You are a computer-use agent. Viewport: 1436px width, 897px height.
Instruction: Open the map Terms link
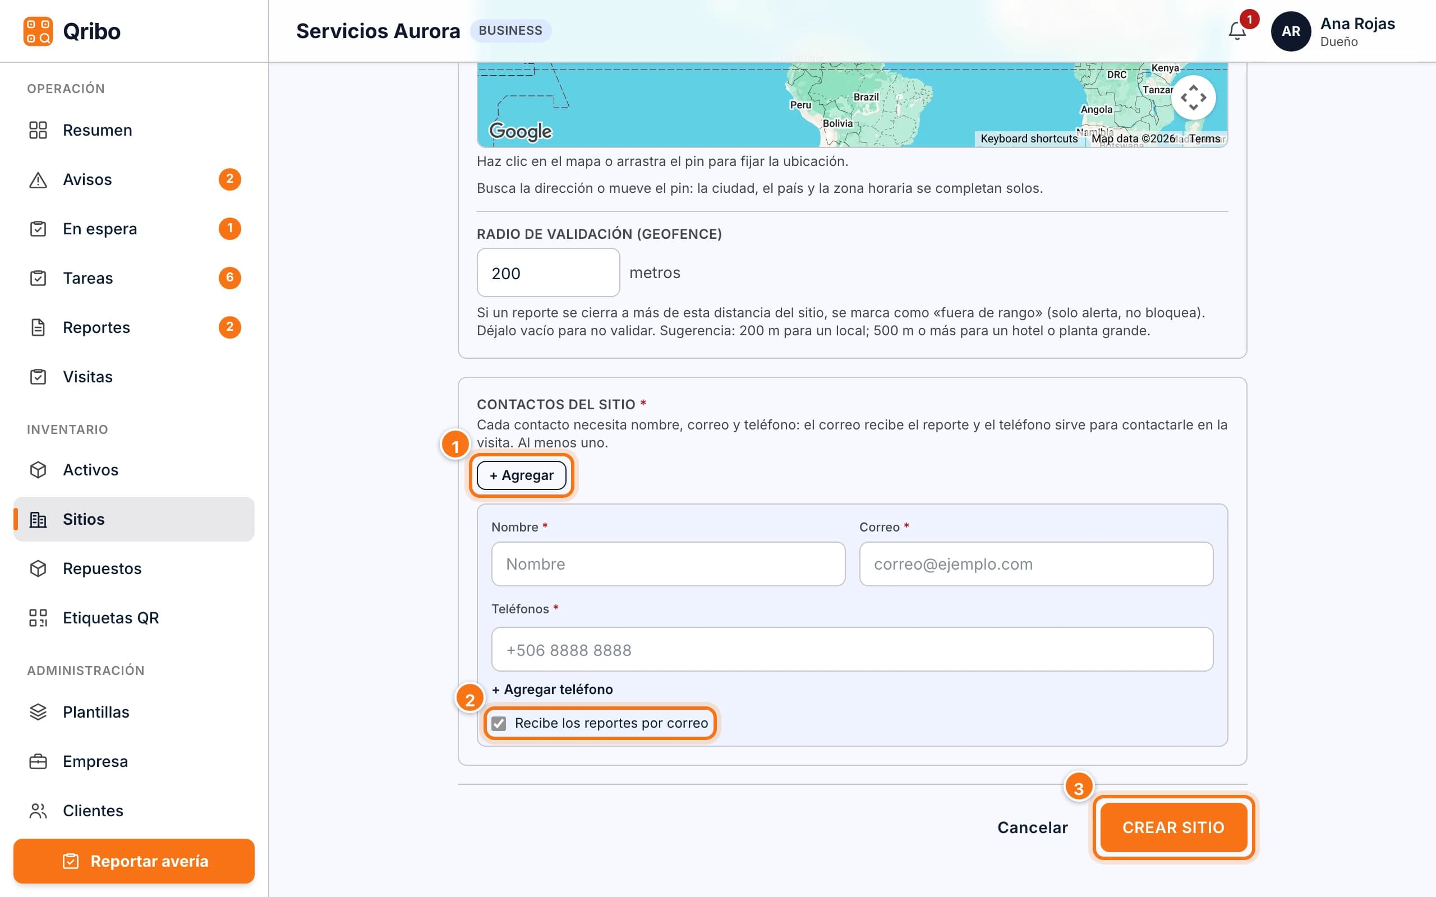tap(1204, 139)
